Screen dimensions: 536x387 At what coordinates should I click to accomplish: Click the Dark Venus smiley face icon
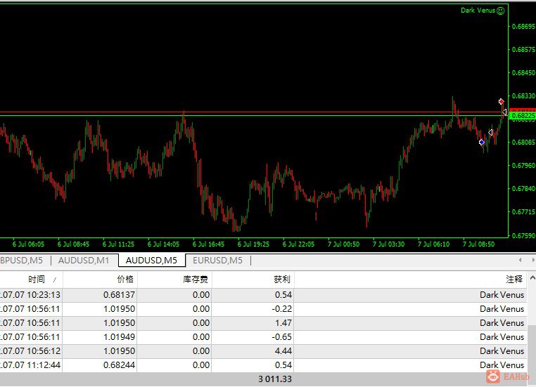tap(500, 11)
